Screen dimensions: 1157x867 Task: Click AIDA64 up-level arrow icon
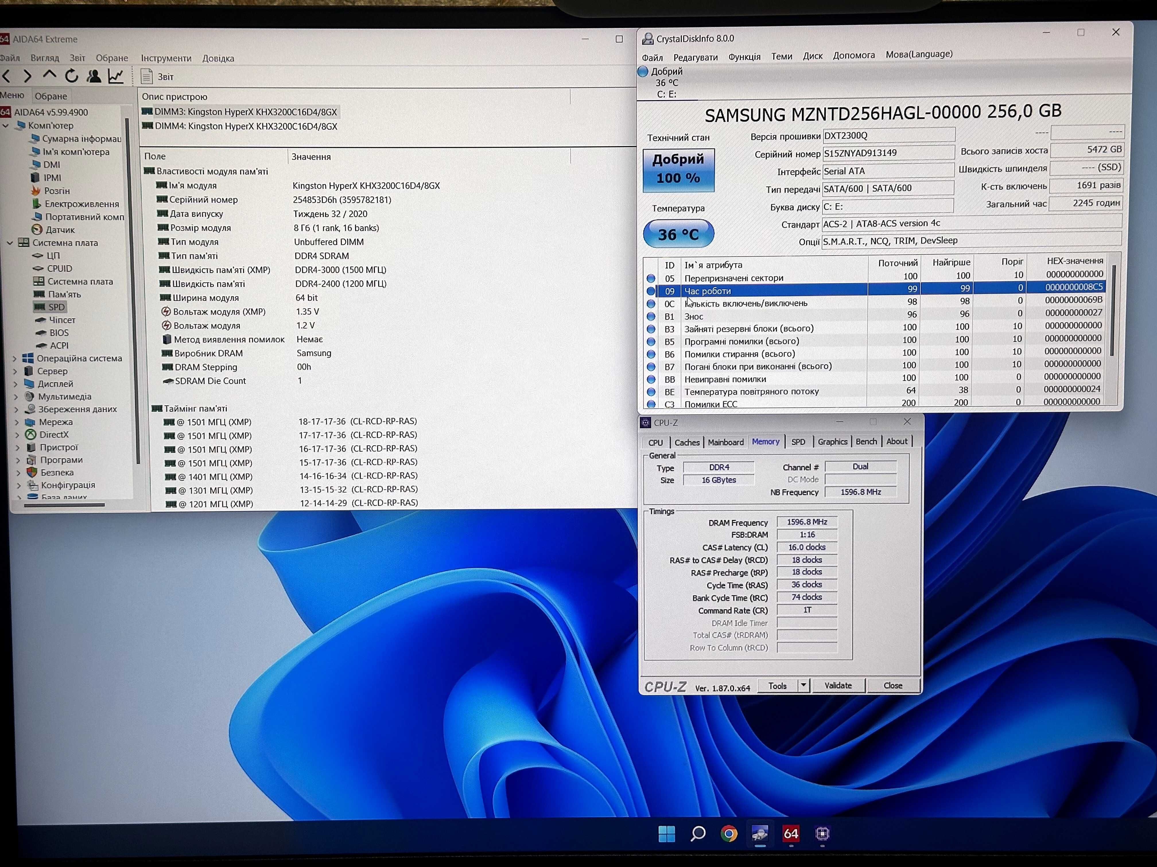[49, 76]
